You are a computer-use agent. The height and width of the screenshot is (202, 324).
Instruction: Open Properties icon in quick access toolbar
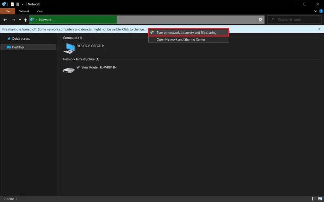pos(12,4)
